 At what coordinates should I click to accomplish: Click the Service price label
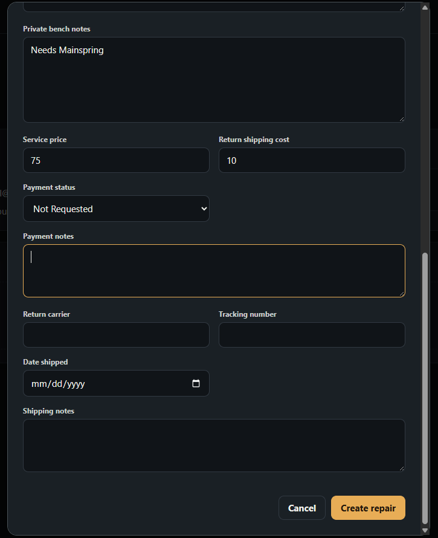45,140
